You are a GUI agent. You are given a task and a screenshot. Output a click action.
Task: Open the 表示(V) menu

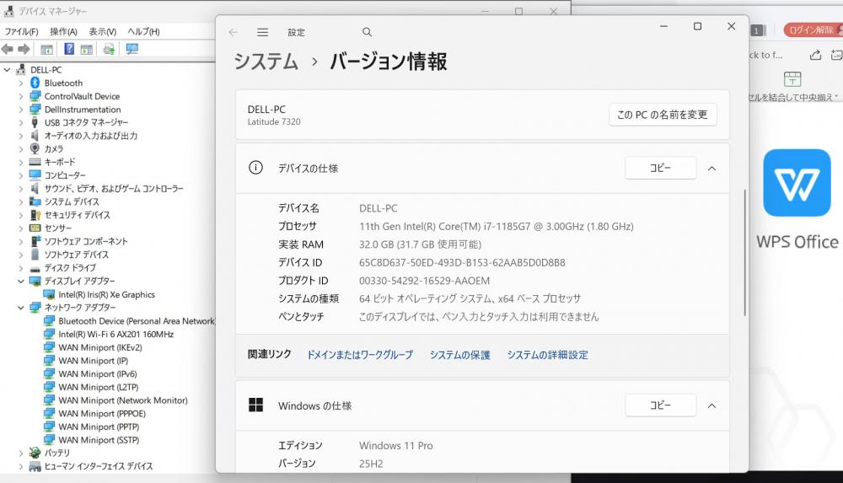pos(103,31)
